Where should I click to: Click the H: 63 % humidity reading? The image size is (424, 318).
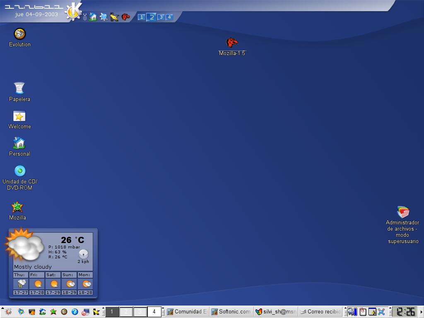pos(57,252)
